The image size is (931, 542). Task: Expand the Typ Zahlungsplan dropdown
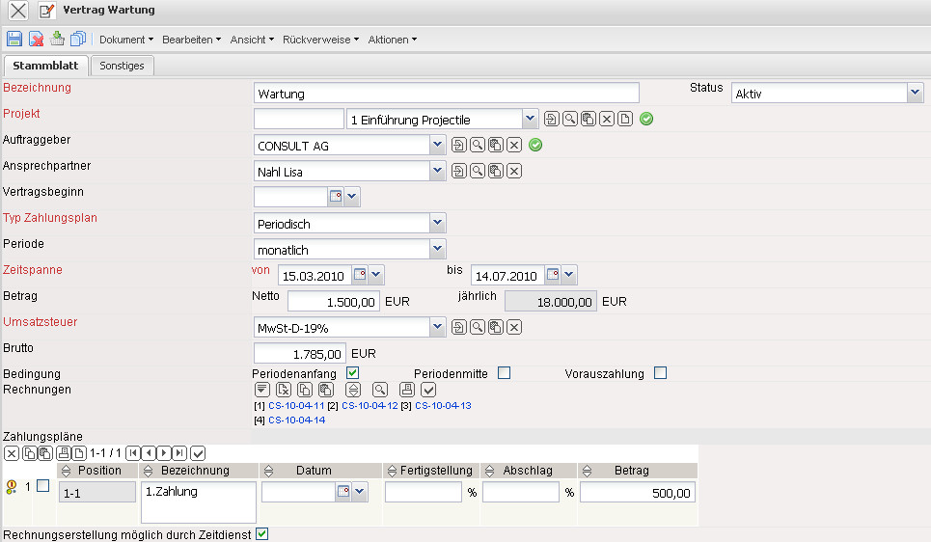click(438, 224)
